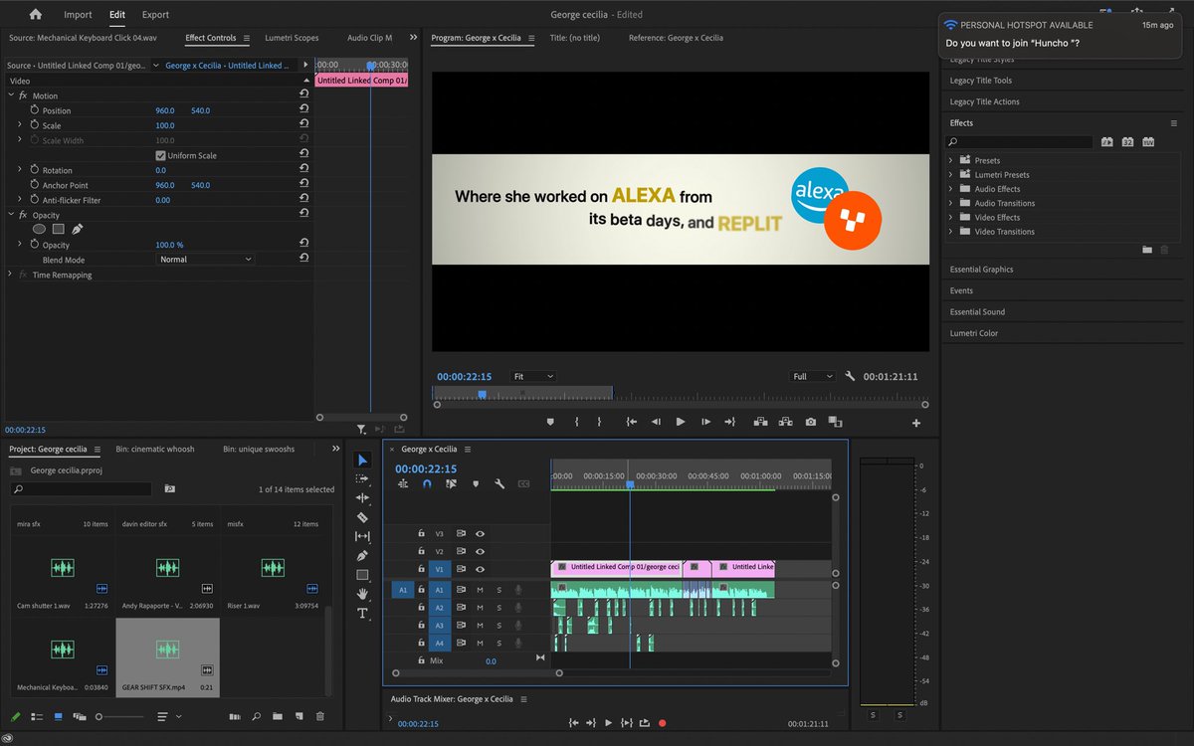Mute audio track A2

(x=479, y=607)
